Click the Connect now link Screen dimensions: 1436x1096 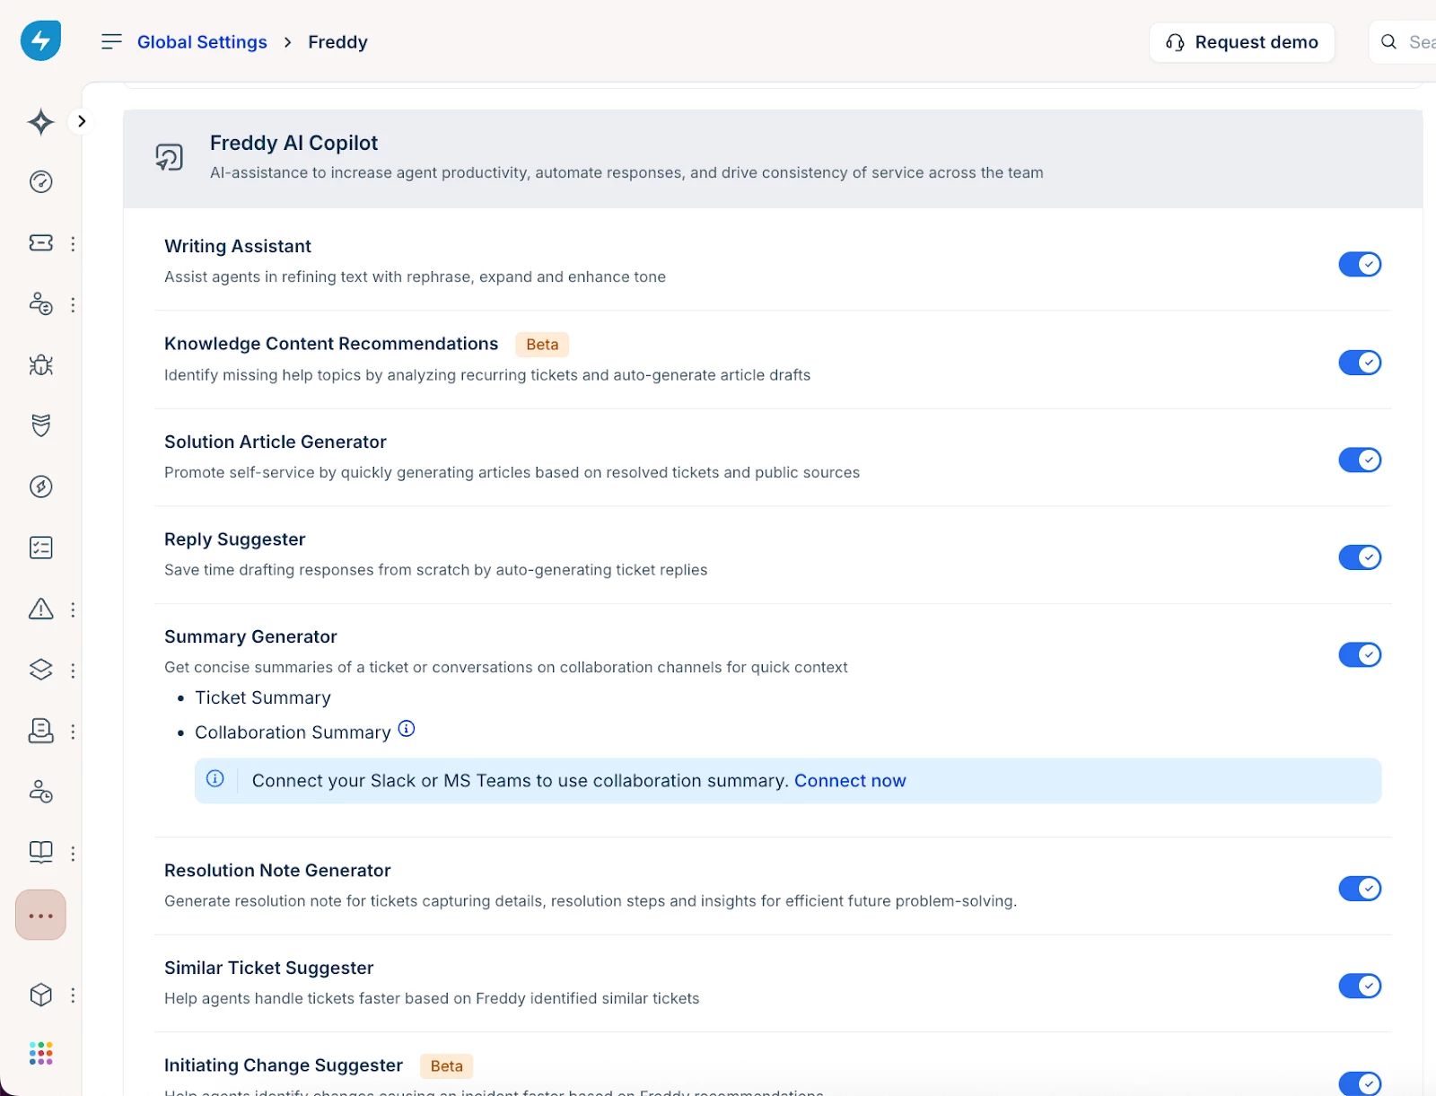[x=850, y=781]
